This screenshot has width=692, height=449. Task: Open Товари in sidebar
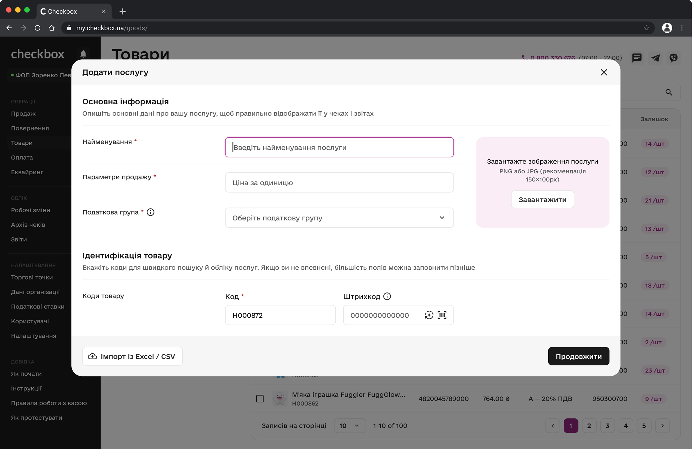click(22, 143)
